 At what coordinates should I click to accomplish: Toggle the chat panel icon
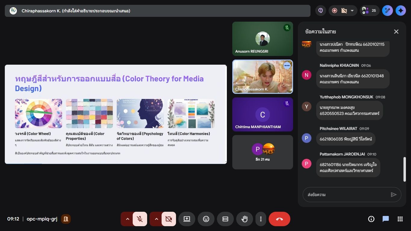coord(386,219)
